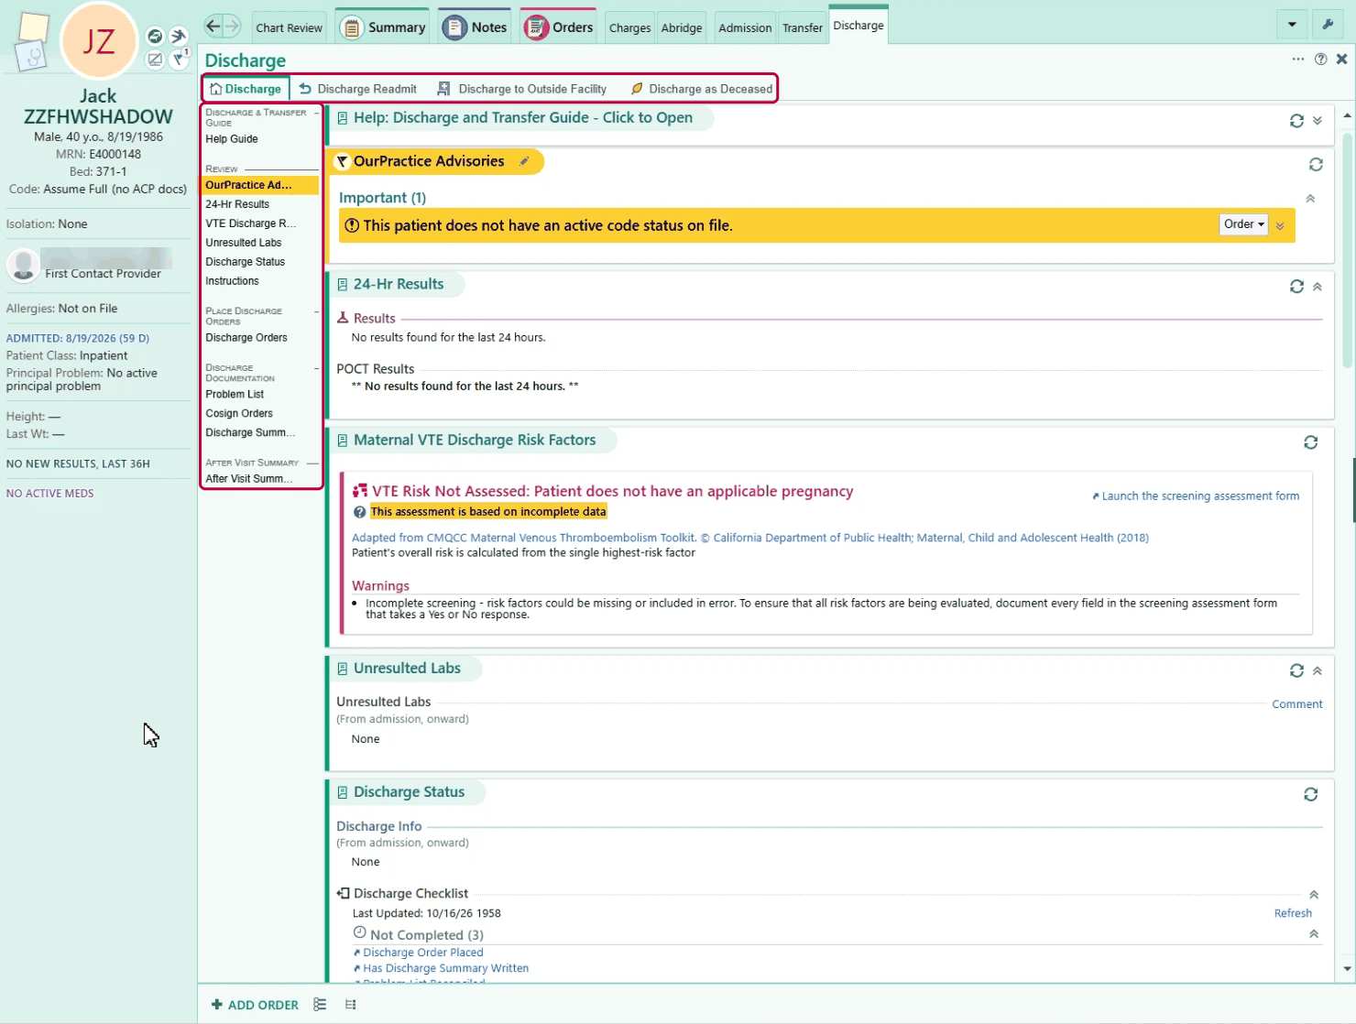
Task: Refresh the Maternal VTE Discharge Risk Factors section
Action: tap(1311, 442)
